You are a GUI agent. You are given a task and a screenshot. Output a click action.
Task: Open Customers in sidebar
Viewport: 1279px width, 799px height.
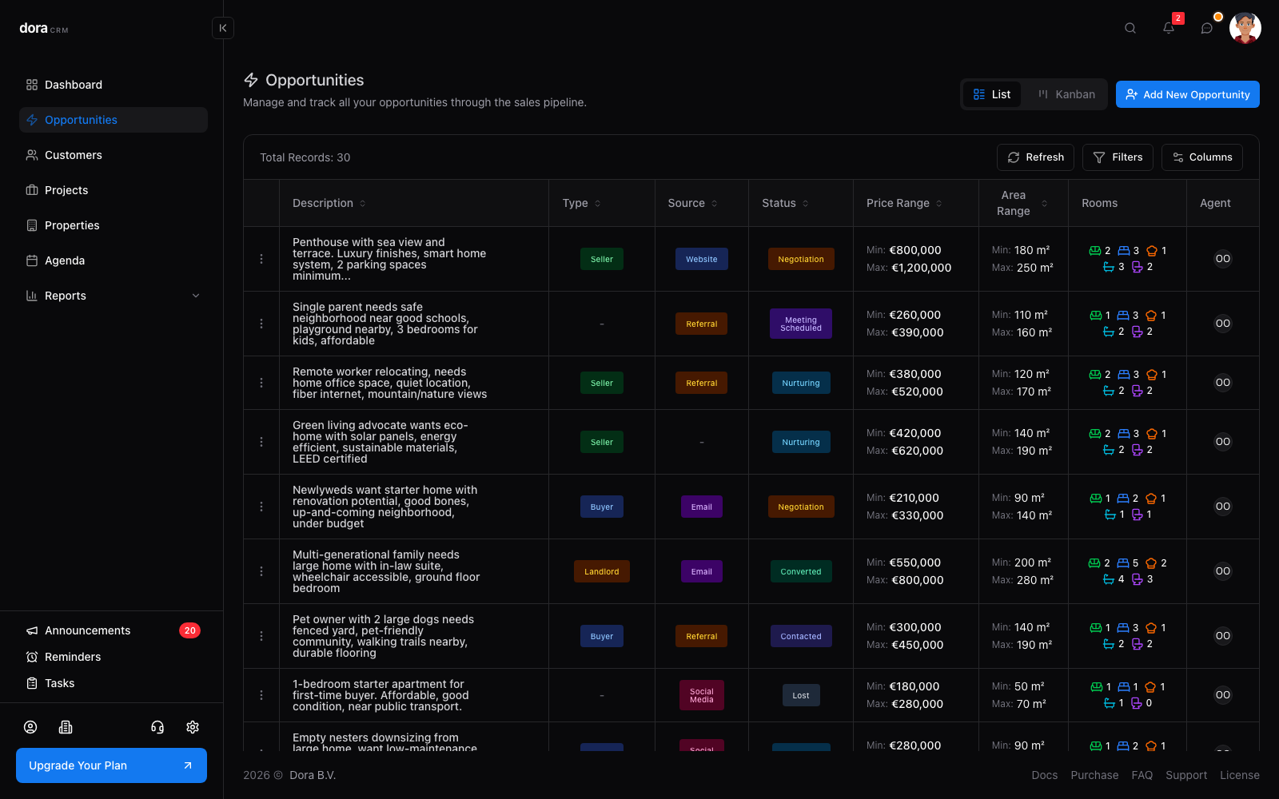(114, 155)
